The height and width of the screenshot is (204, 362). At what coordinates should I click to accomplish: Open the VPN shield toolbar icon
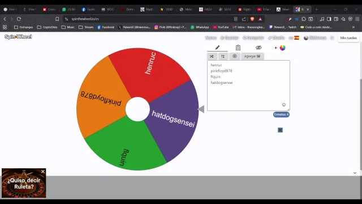point(350,19)
